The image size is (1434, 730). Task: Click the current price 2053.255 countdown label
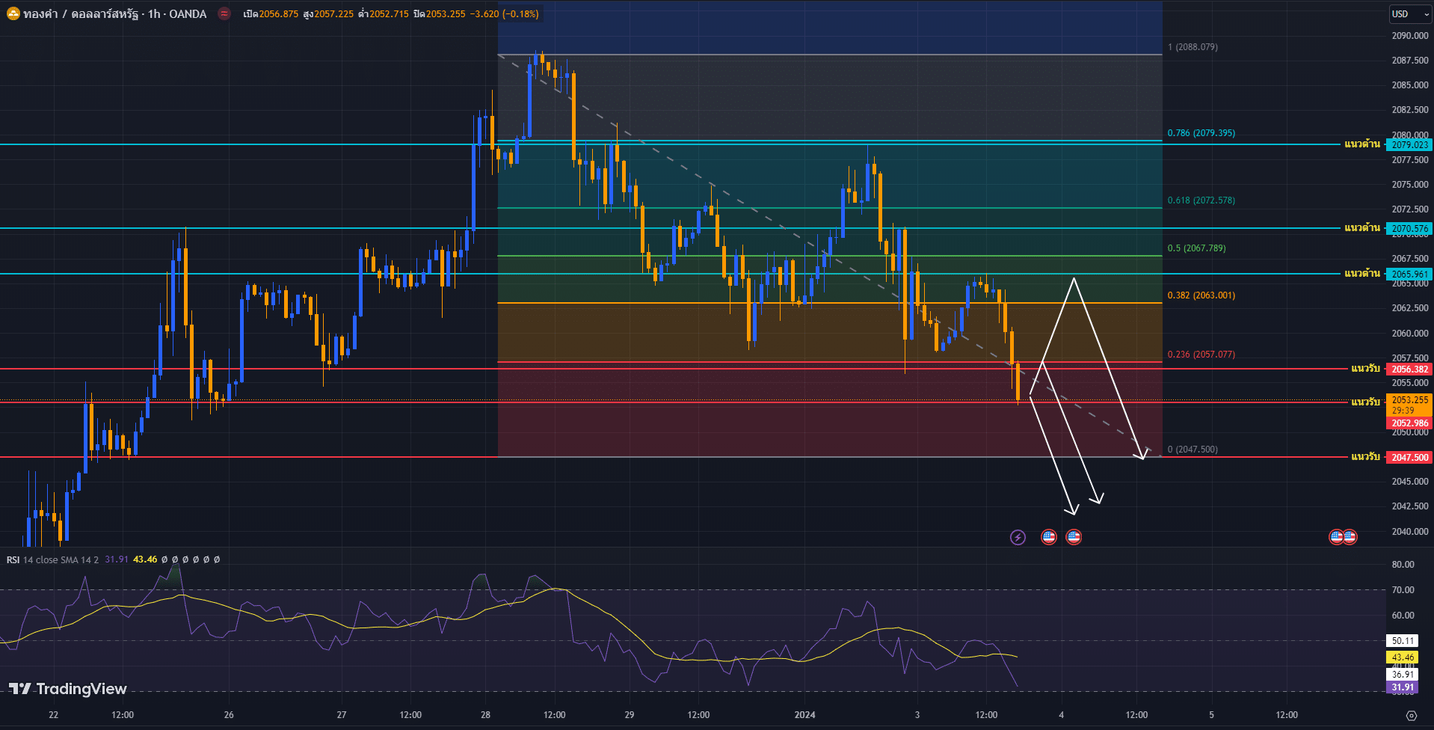point(1409,405)
